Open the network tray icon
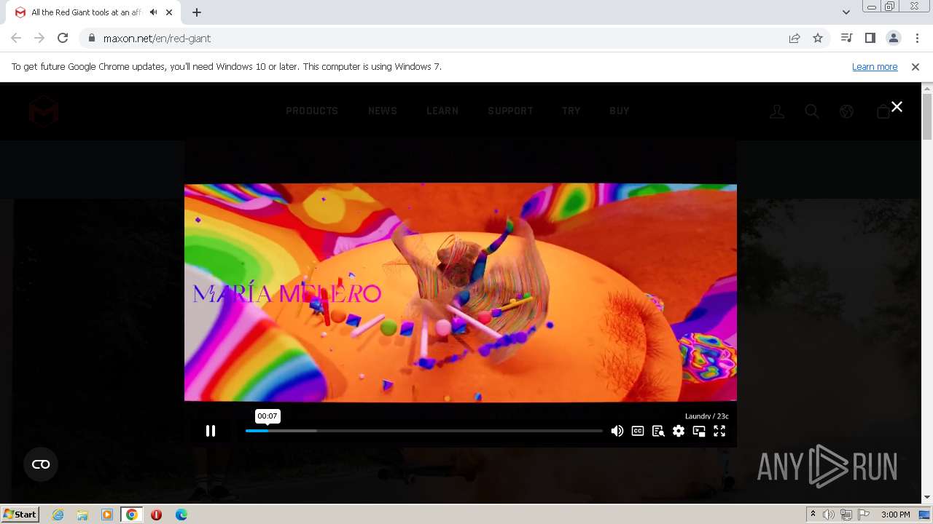933x524 pixels. click(846, 515)
